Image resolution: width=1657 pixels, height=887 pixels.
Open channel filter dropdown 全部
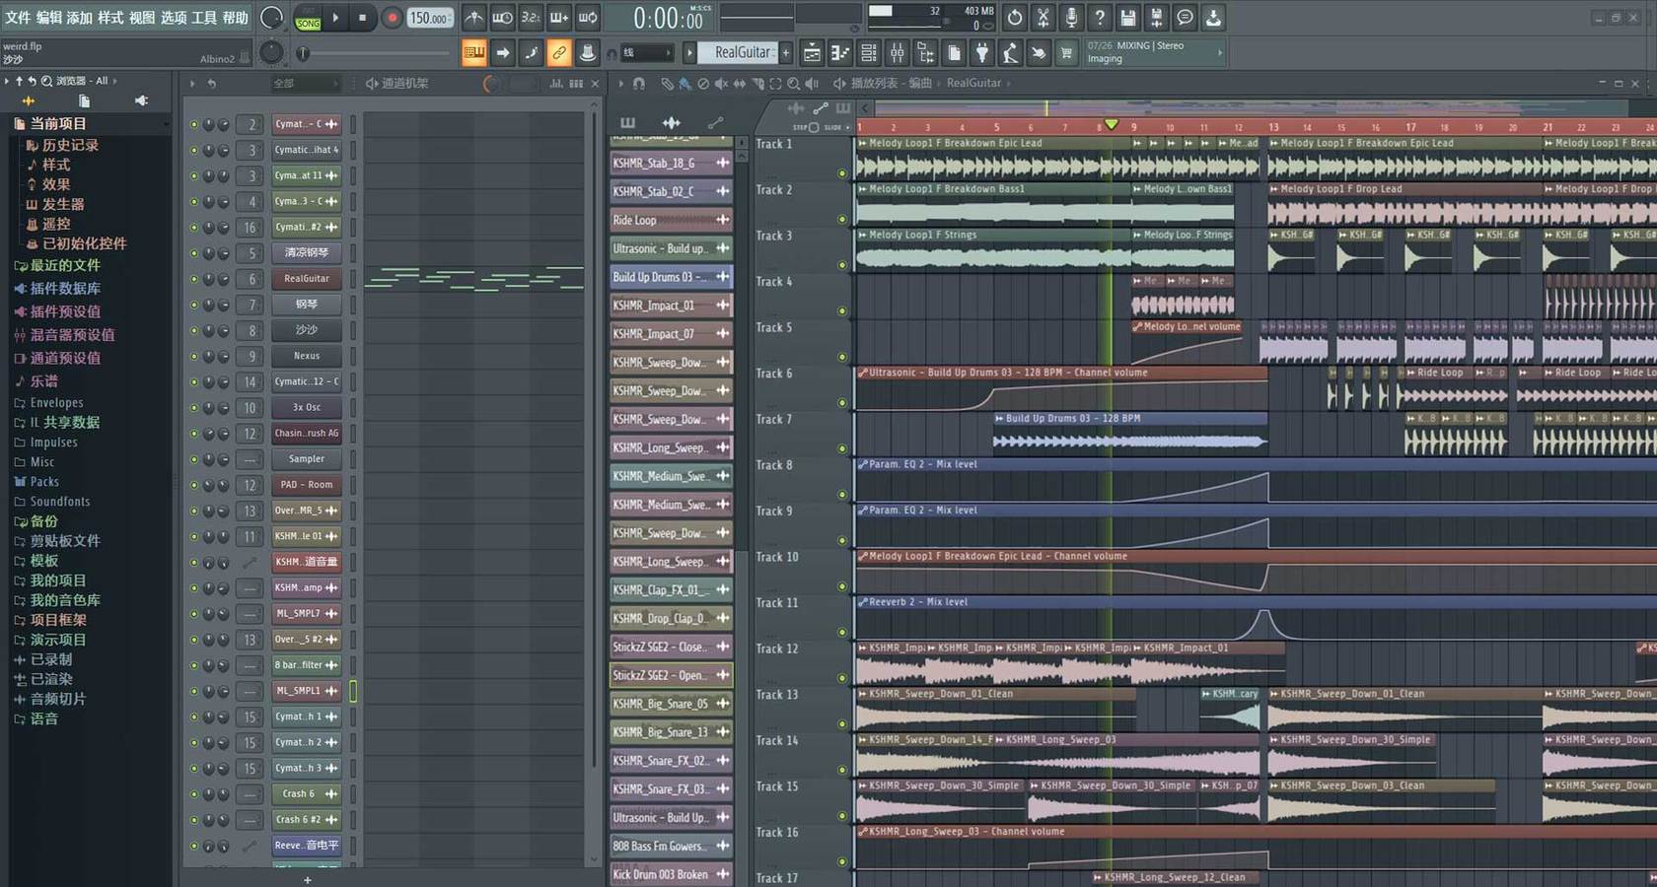[x=307, y=84]
